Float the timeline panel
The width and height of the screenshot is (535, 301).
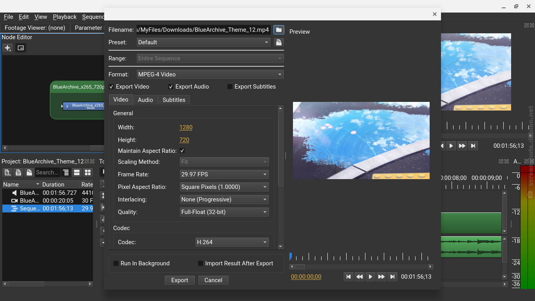click(x=501, y=161)
